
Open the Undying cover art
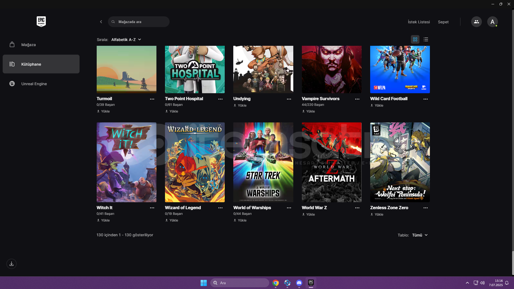(x=263, y=69)
